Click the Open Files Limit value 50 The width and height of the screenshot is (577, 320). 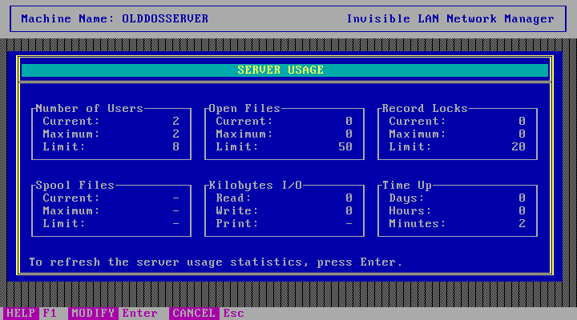(x=345, y=146)
